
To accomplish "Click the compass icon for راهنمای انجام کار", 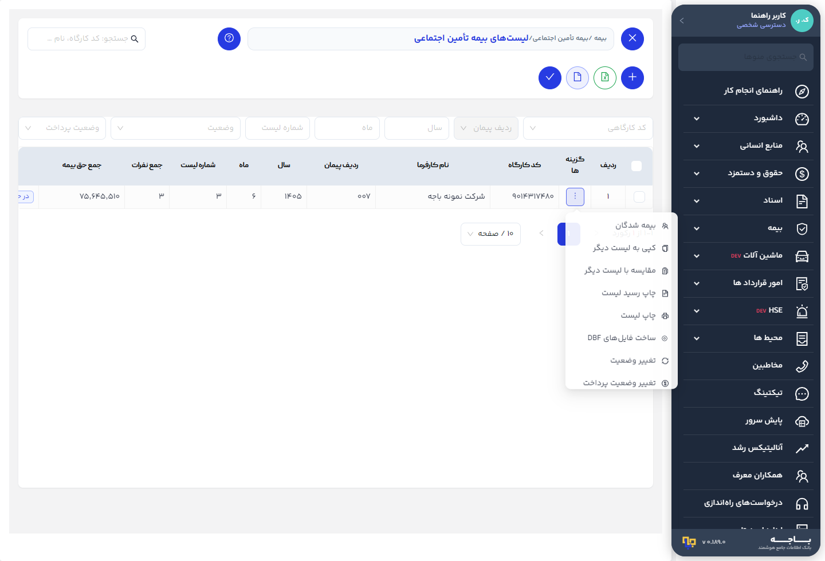I will tap(802, 91).
